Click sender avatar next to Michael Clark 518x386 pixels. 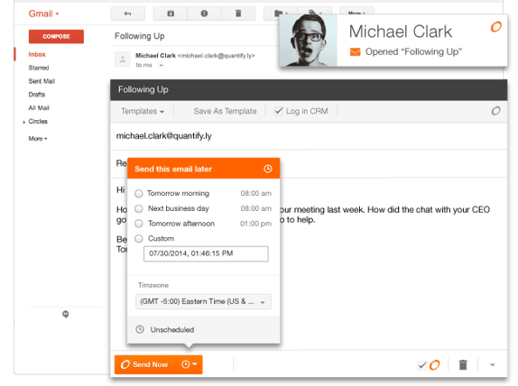pyautogui.click(x=122, y=60)
